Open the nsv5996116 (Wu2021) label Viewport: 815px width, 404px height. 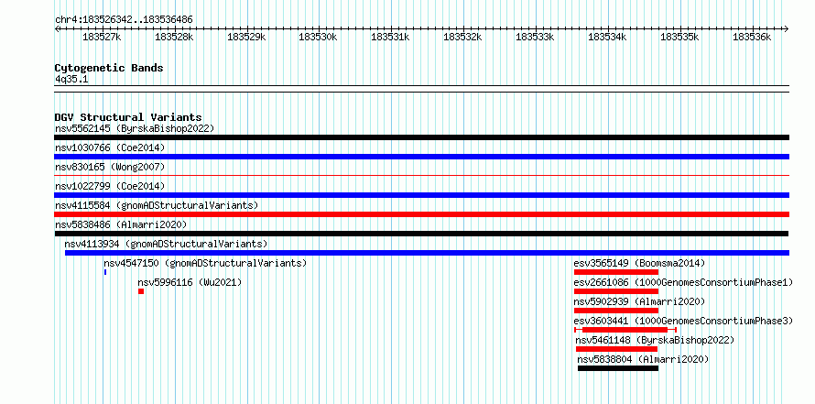190,282
